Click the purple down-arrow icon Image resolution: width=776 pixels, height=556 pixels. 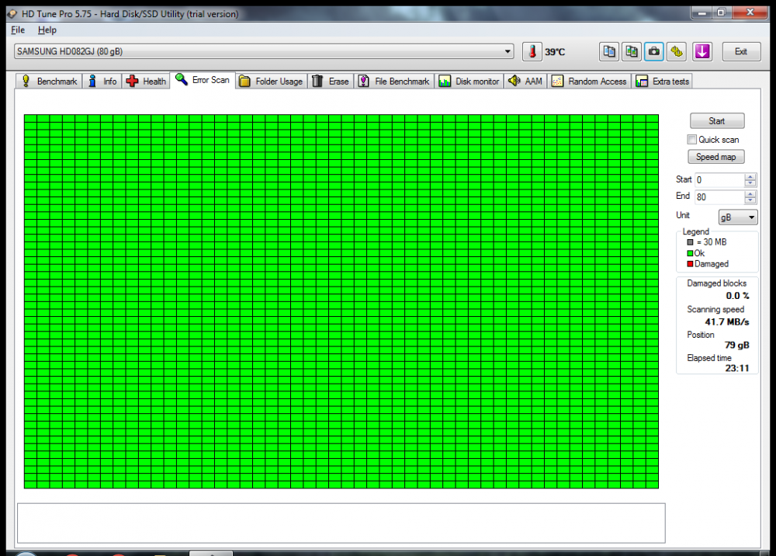(702, 52)
